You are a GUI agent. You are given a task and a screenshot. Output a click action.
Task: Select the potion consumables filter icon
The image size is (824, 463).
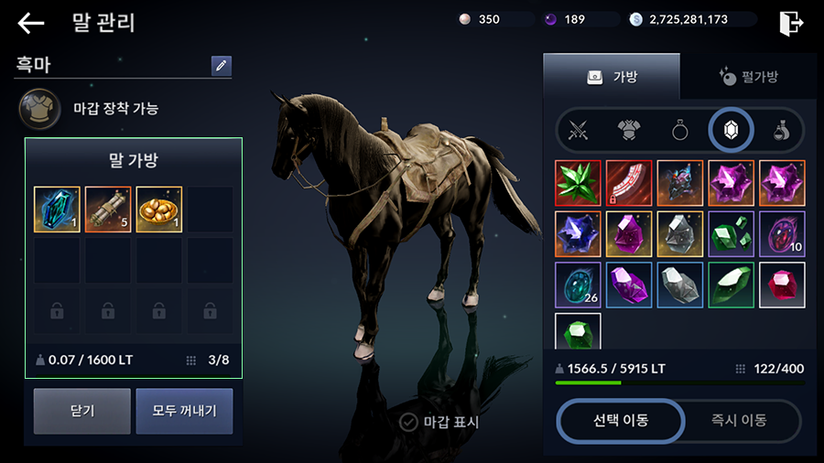[782, 130]
